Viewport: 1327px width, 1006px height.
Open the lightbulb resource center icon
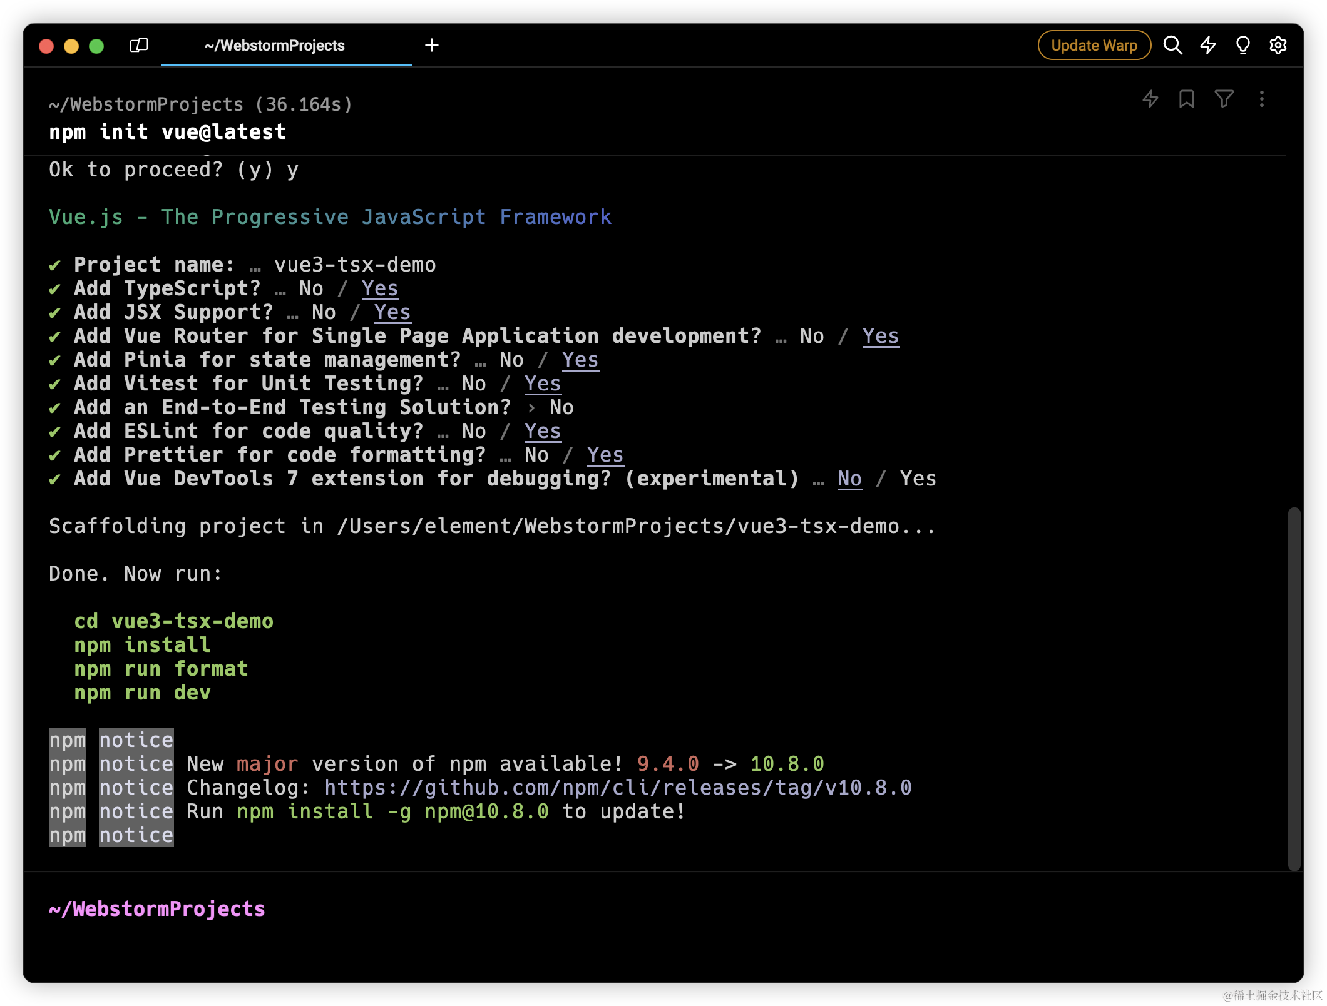1242,46
